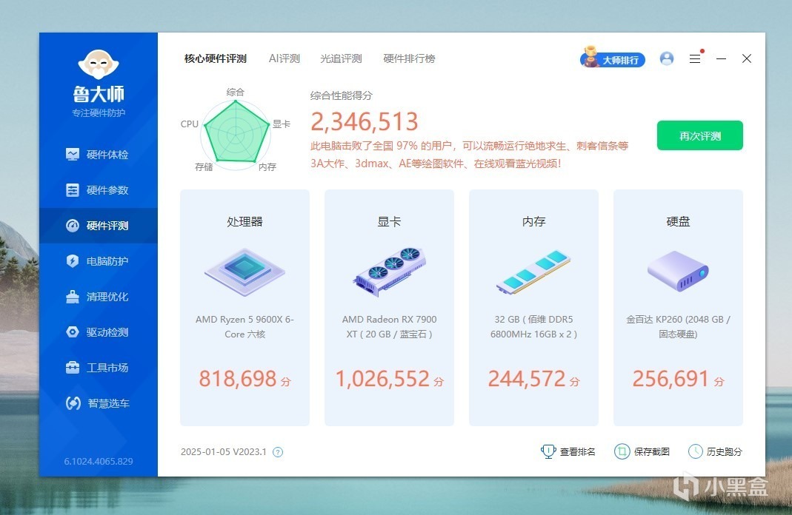Open the hamburger main menu
The height and width of the screenshot is (515, 792).
click(x=695, y=58)
